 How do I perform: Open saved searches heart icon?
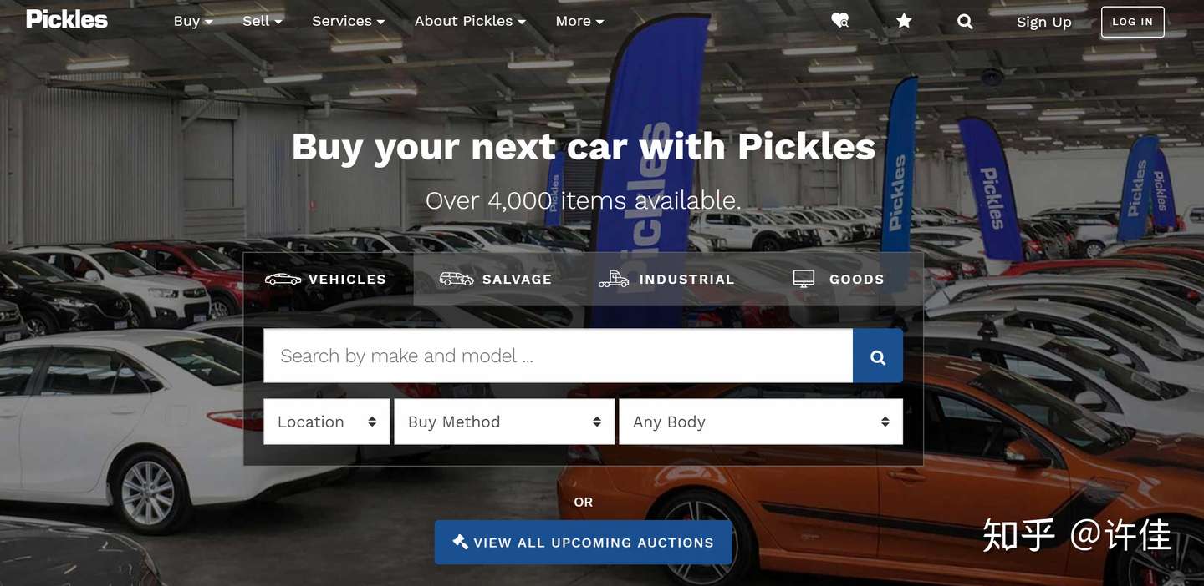coord(839,21)
